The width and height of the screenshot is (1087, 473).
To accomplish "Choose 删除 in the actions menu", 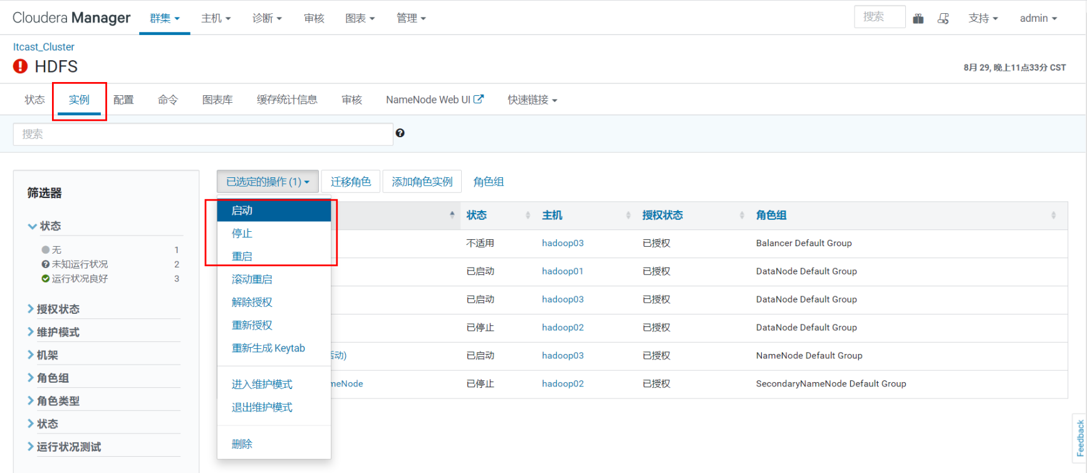I will [274, 444].
